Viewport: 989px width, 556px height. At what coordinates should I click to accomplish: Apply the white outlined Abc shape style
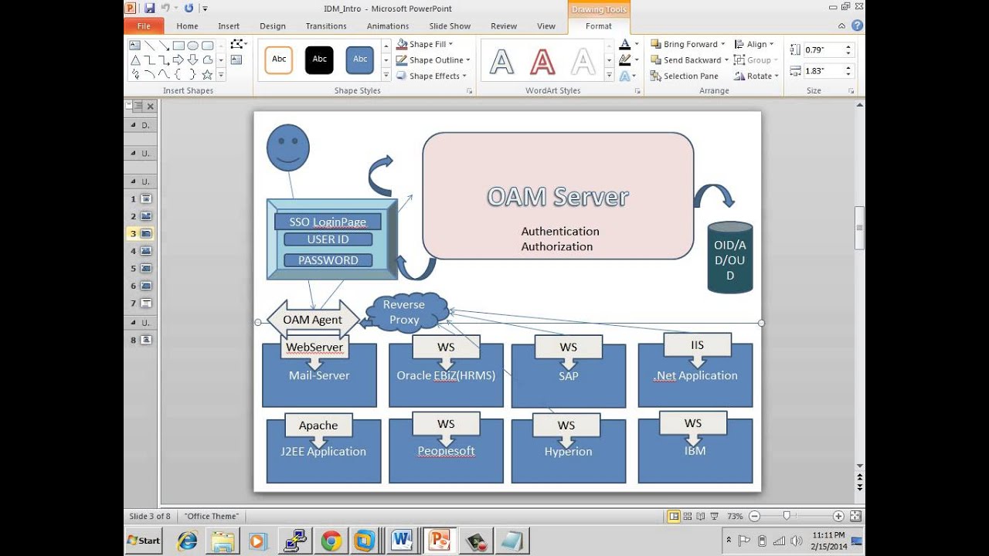[x=279, y=59]
